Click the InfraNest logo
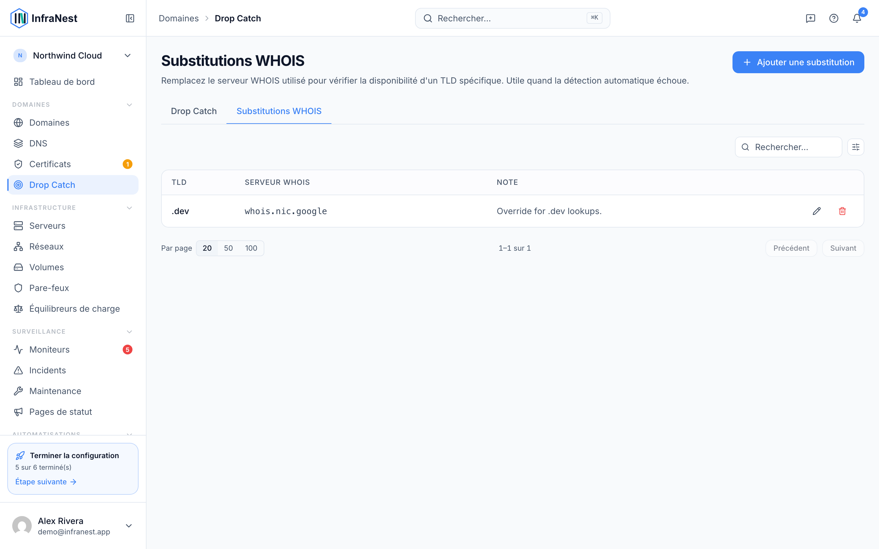This screenshot has width=879, height=549. [x=44, y=18]
